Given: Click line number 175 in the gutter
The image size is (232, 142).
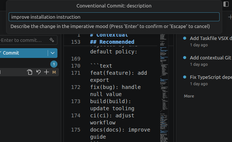Looking at the screenshot, I should pos(75,130).
